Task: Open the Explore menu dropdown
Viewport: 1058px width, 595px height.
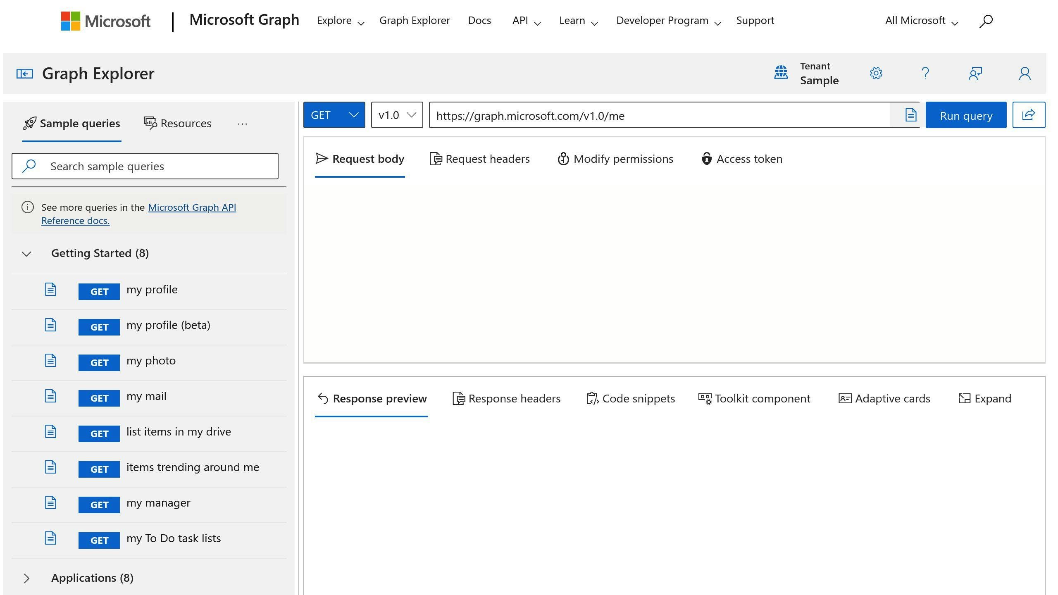Action: click(x=341, y=21)
